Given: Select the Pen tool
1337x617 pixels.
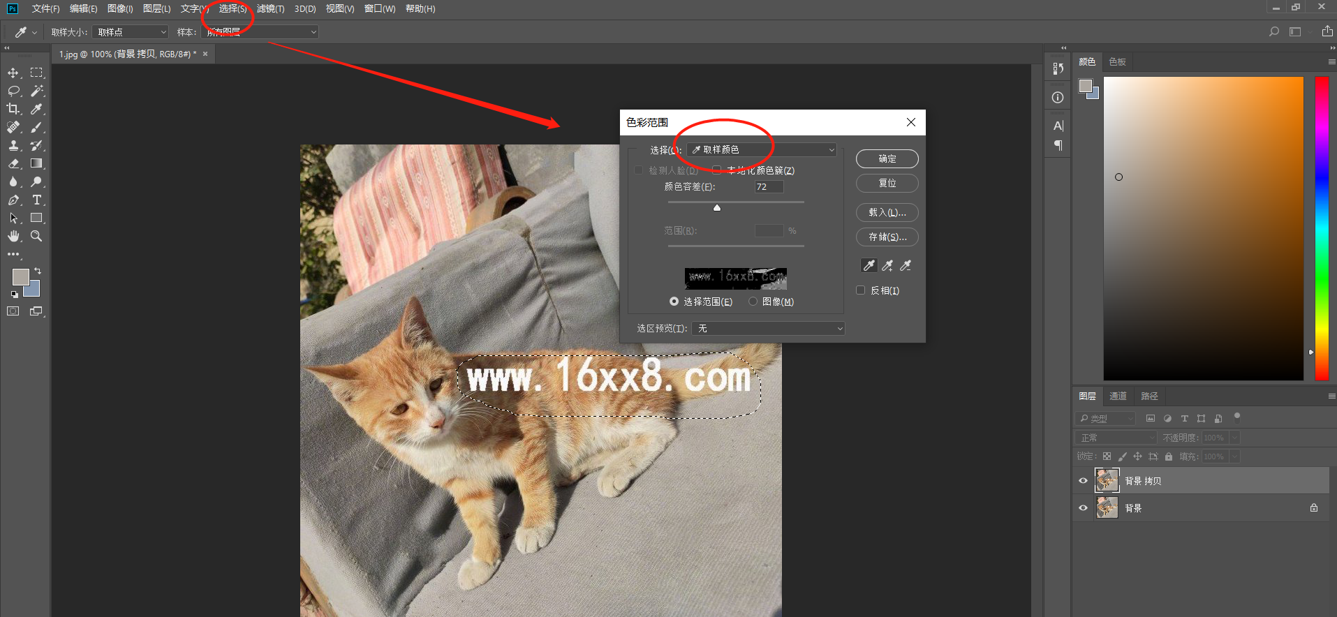Looking at the screenshot, I should click(13, 200).
